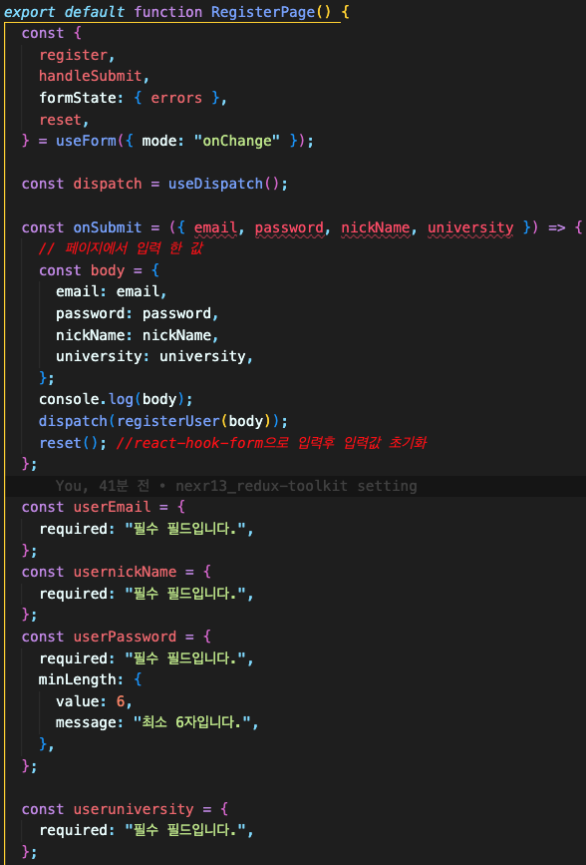Click the underlined 'nickName' parameter in onSubmit

375,227
